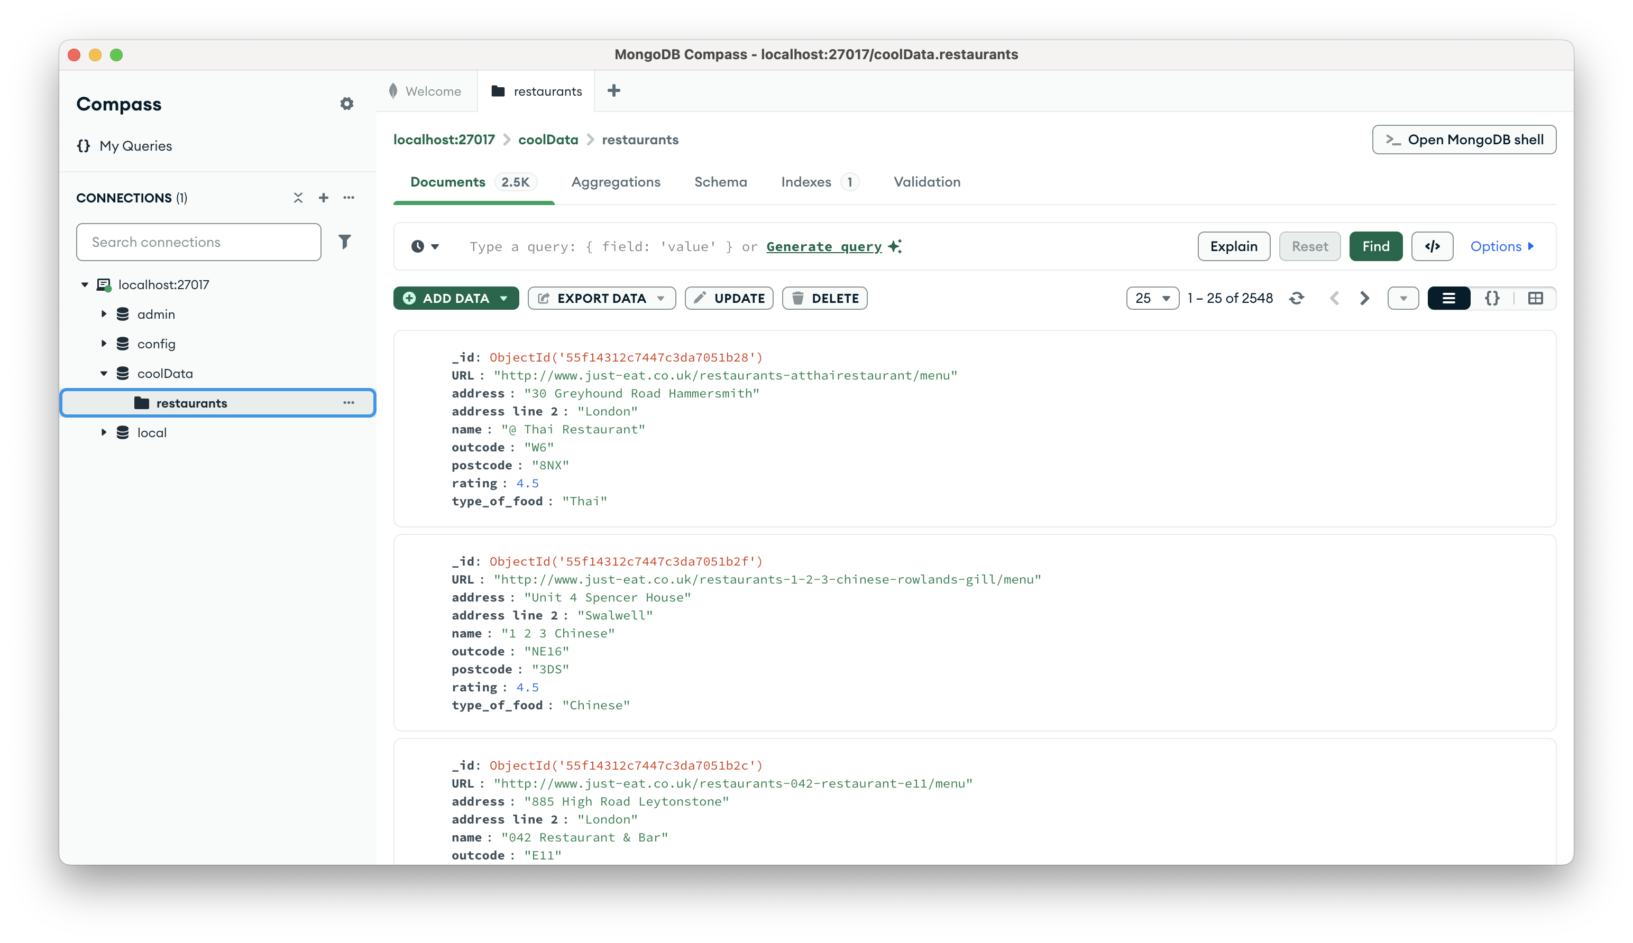The width and height of the screenshot is (1633, 943).
Task: Click the filter connections funnel icon
Action: click(x=345, y=242)
